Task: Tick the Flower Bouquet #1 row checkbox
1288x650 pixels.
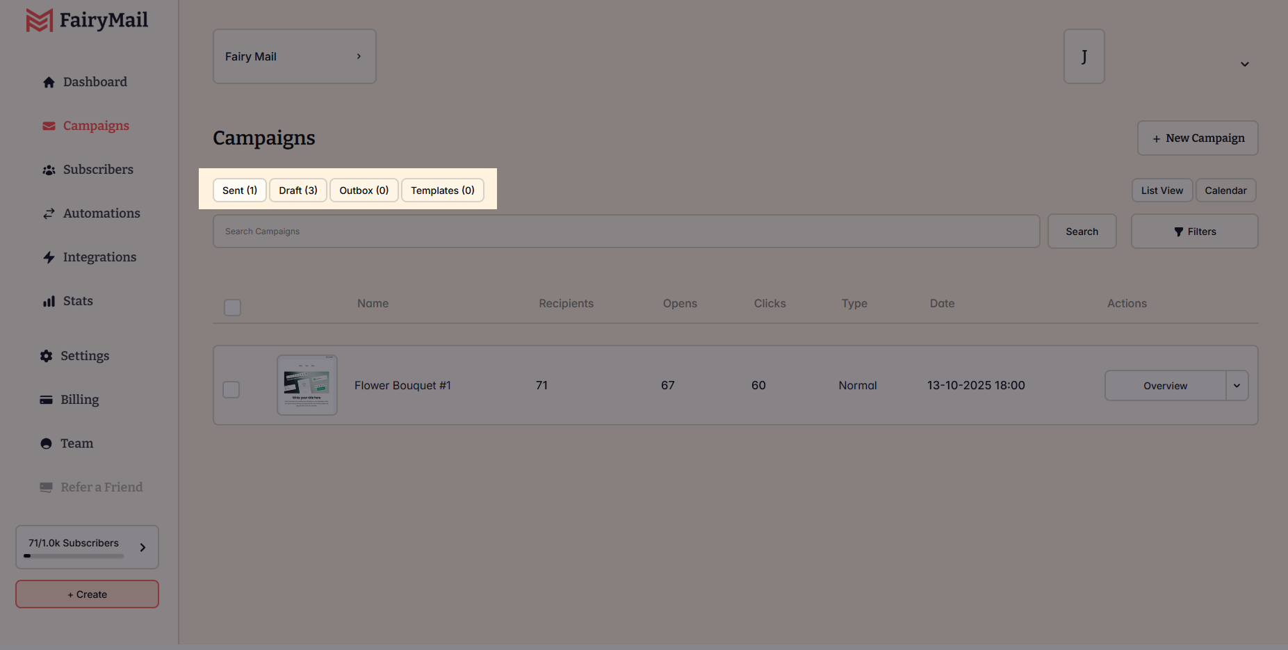Action: [231, 389]
